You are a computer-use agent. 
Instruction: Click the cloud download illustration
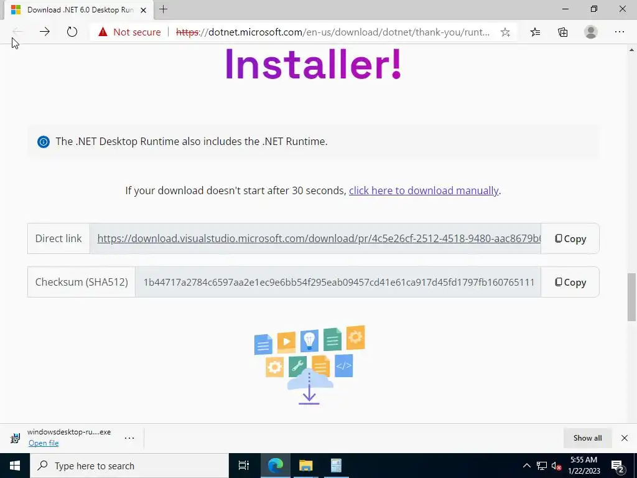tap(310, 365)
